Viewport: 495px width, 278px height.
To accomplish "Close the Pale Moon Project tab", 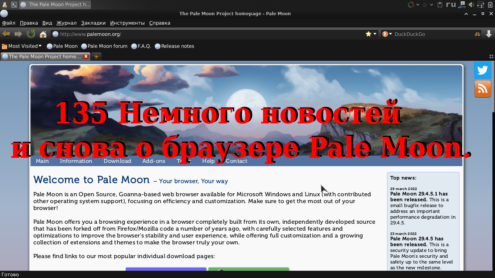I will tap(86, 56).
